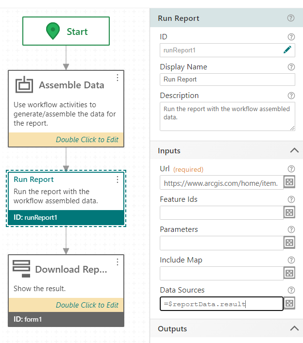Screen dimensions: 303x343
Task: Show help for Description field
Action: [x=291, y=96]
